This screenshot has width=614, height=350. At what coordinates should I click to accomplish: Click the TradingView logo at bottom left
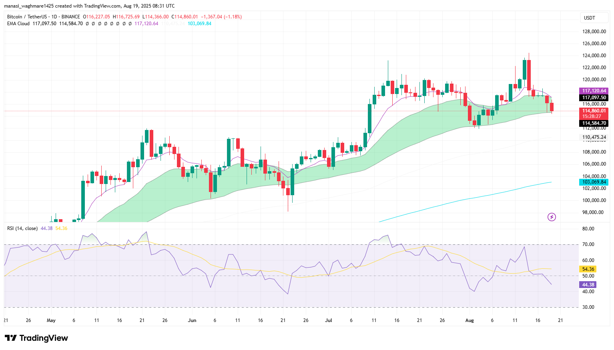(36, 338)
